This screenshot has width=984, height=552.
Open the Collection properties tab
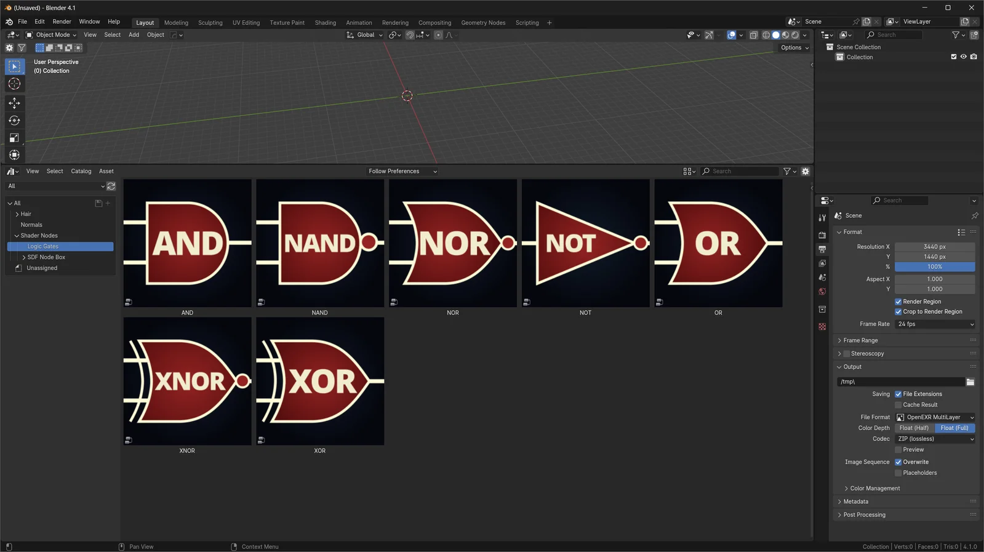(x=822, y=309)
